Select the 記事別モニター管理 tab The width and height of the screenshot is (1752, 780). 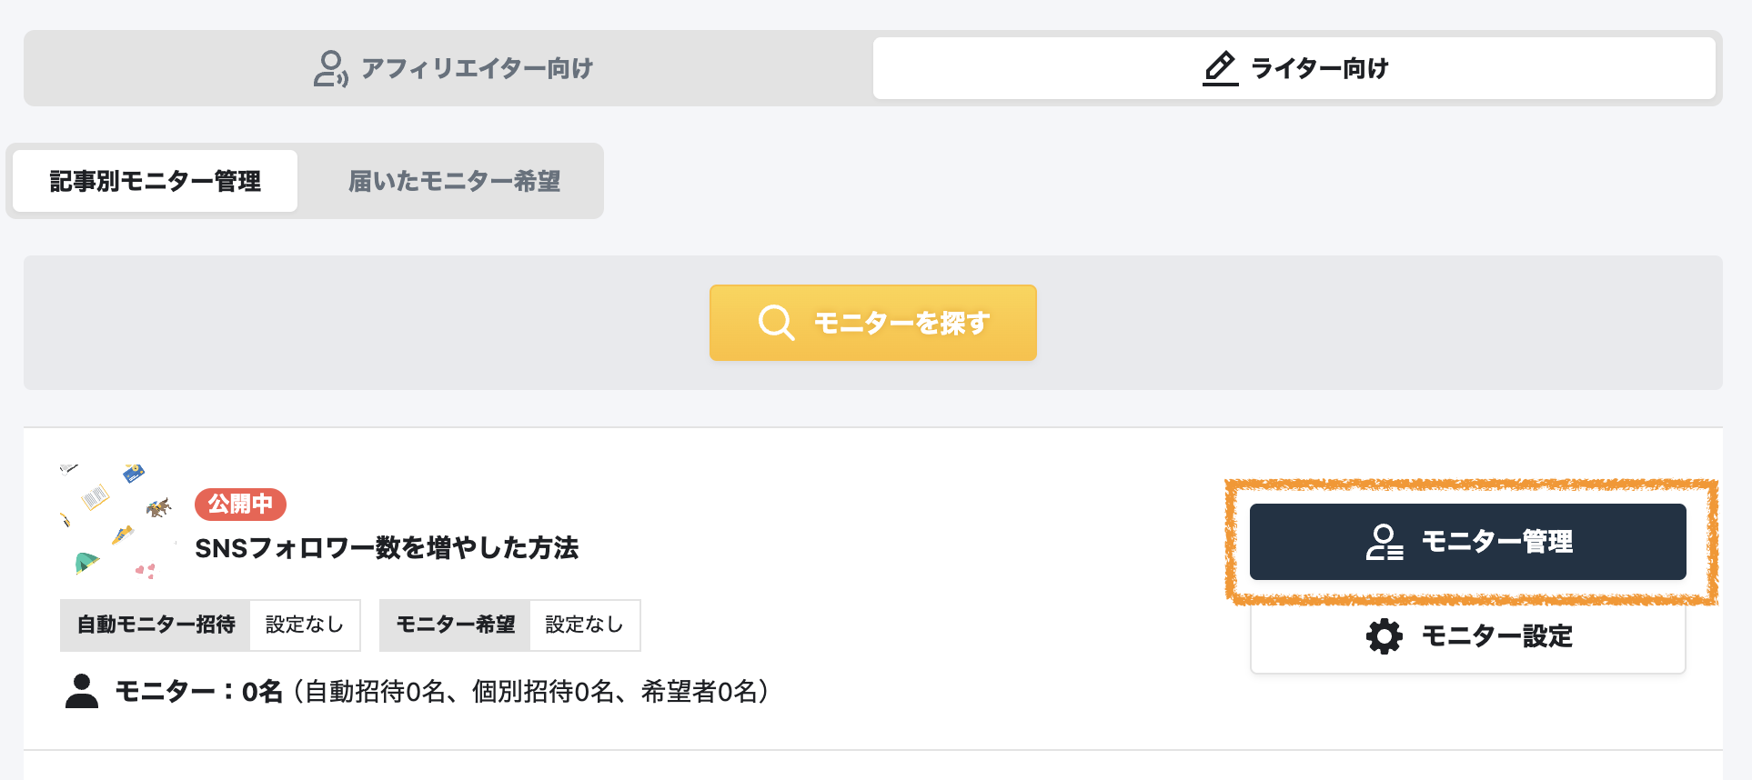(156, 181)
